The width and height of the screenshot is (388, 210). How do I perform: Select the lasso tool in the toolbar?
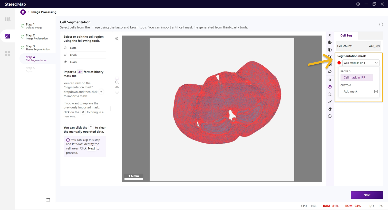330,94
